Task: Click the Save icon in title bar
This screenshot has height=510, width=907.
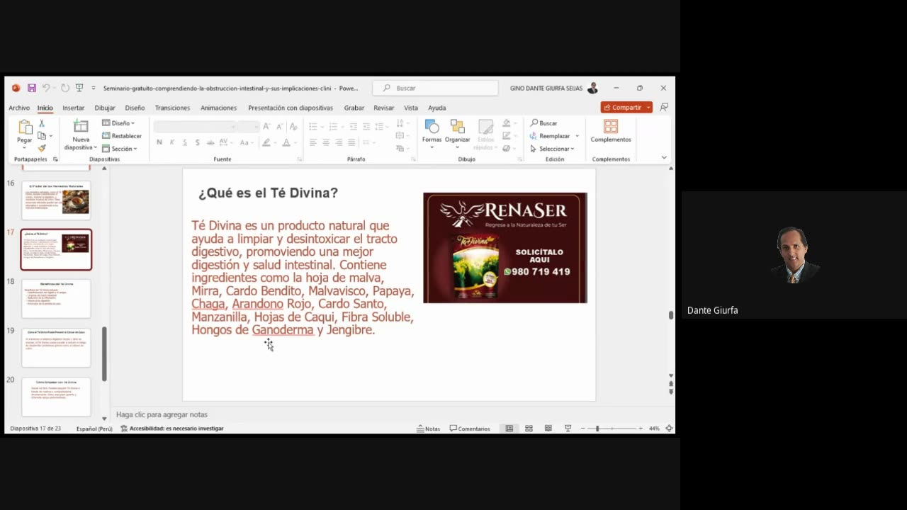Action: click(32, 88)
